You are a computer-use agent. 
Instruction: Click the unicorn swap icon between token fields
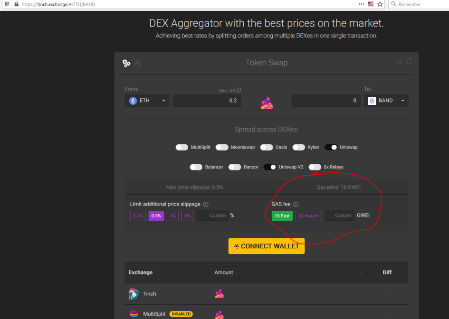point(267,103)
